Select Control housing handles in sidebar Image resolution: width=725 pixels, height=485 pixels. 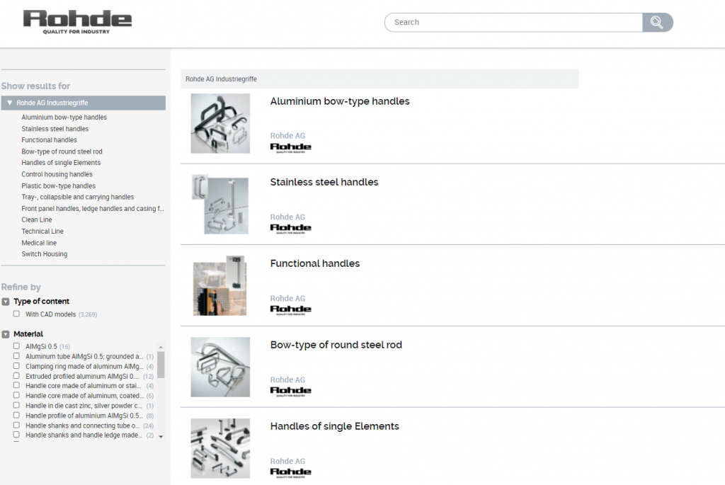[x=57, y=174]
